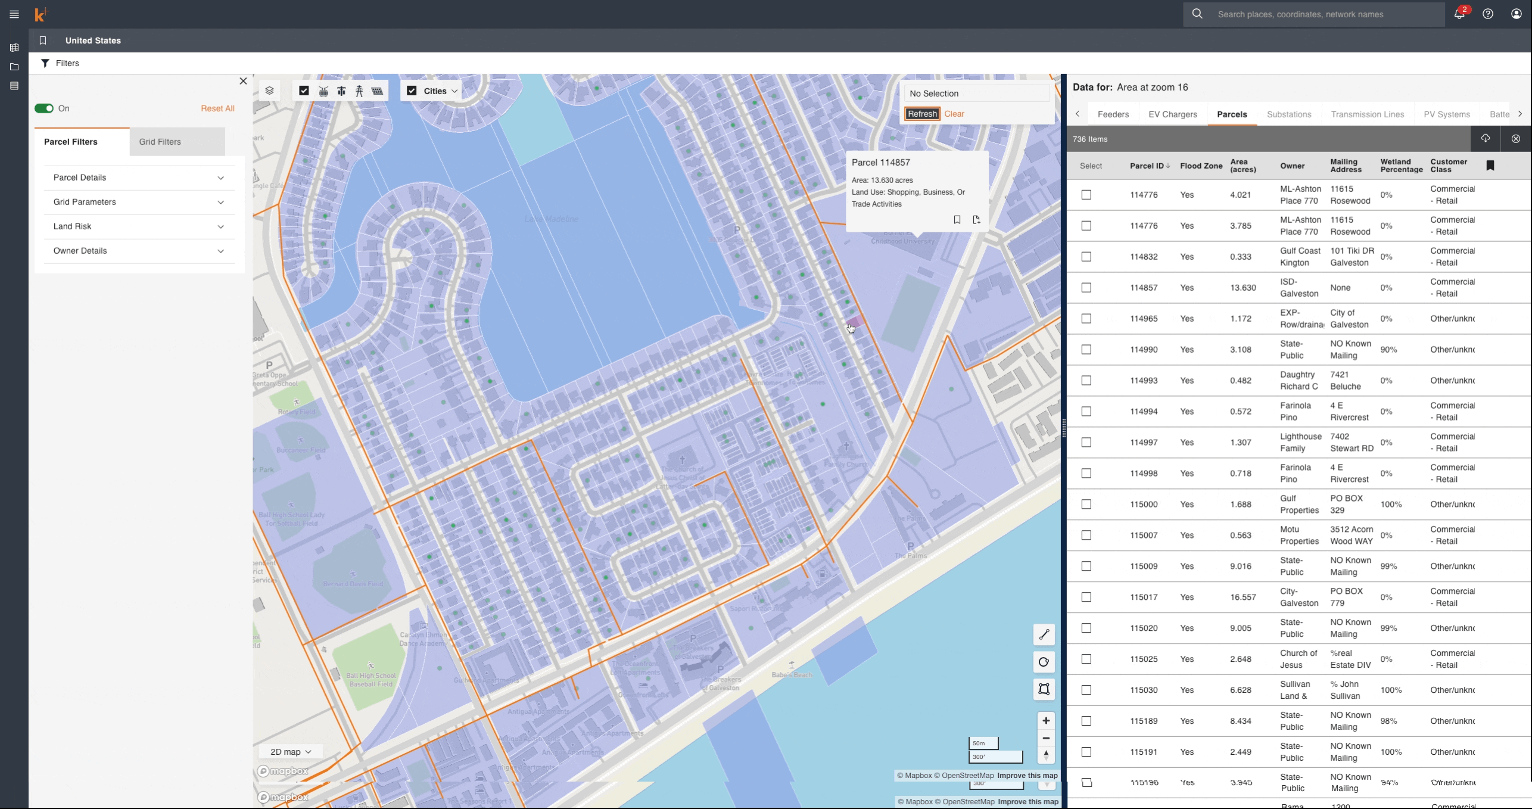
Task: Click the polygon selection tool on the map
Action: click(1044, 690)
